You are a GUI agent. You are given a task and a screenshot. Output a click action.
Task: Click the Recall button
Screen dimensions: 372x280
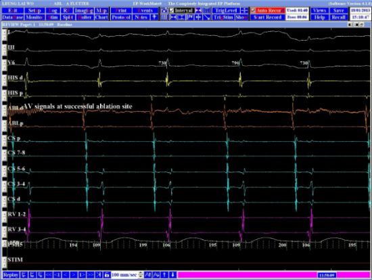339,18
